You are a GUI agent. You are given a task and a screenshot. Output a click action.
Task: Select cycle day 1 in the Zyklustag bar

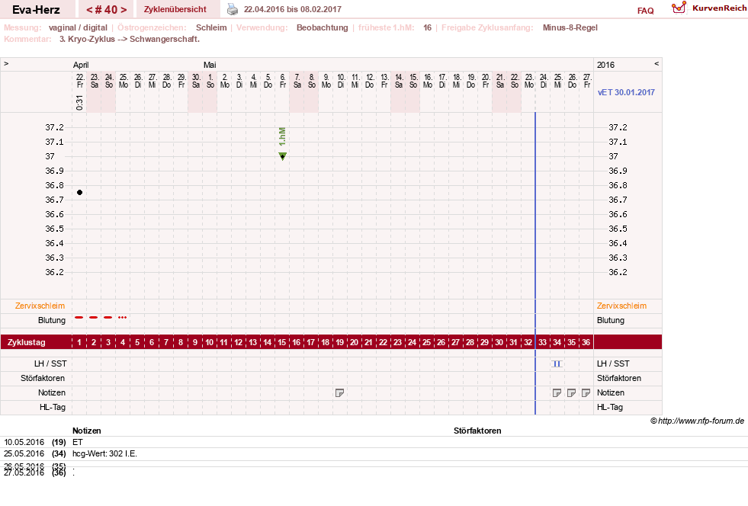79,342
